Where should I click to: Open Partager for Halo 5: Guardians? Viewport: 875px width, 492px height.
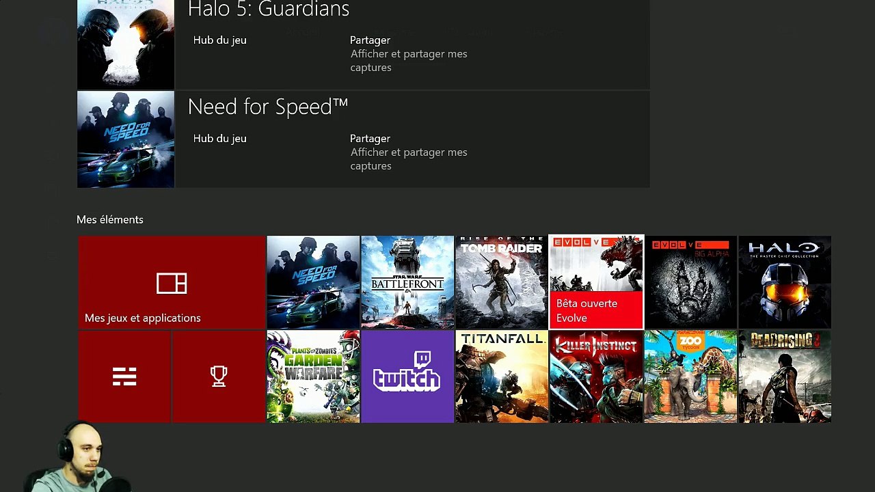409,54
